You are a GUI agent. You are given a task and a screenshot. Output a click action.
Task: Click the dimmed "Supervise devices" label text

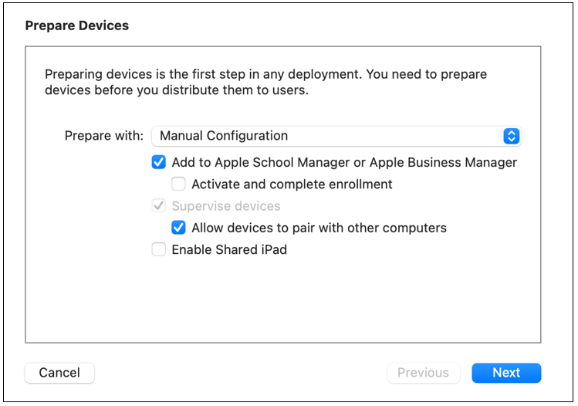[x=226, y=206]
